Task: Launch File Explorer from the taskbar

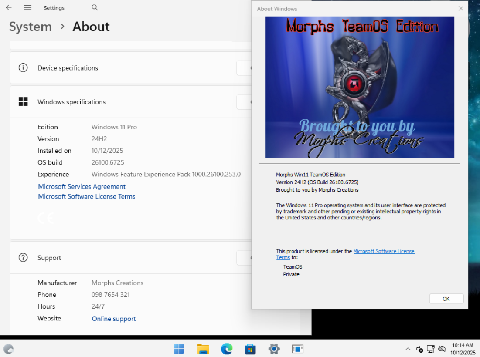Action: coord(203,349)
